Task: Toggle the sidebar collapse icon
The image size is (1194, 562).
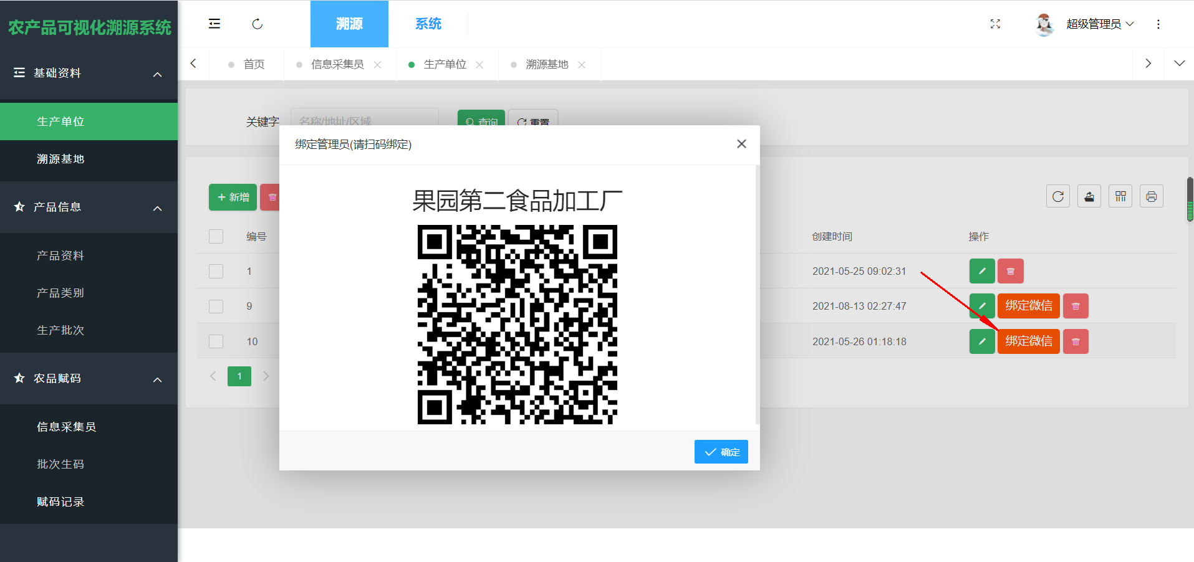Action: coord(214,24)
